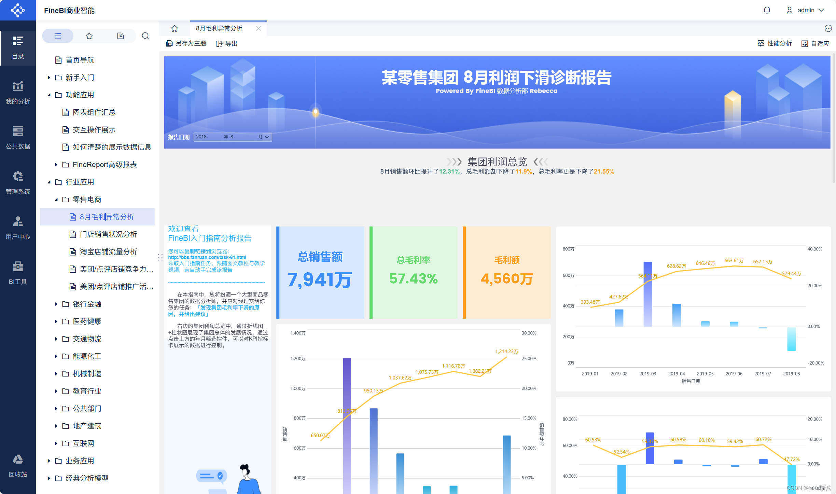Switch to the favorites star view
The width and height of the screenshot is (836, 494).
pos(89,36)
